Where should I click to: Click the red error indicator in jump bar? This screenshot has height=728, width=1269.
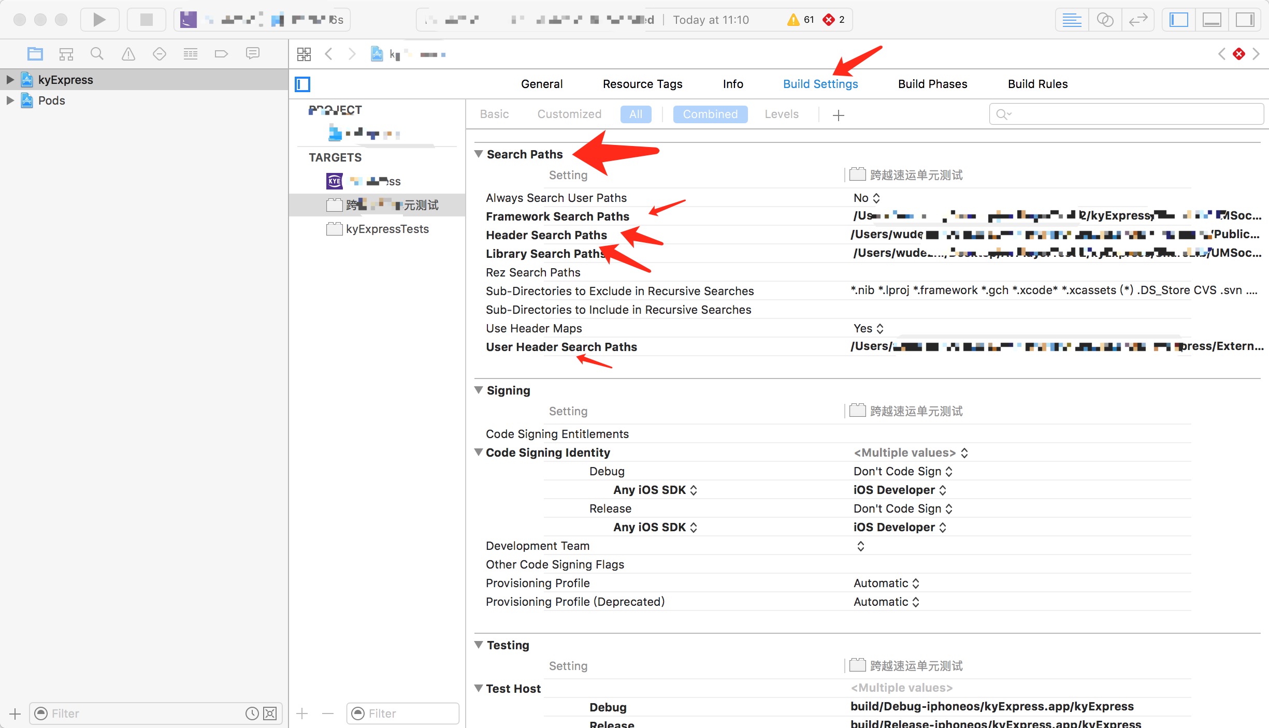coord(1239,54)
